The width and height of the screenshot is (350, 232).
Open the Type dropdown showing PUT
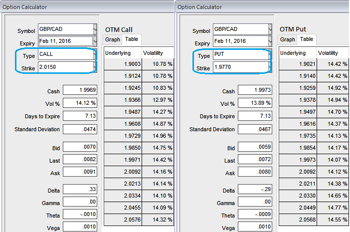click(269, 55)
